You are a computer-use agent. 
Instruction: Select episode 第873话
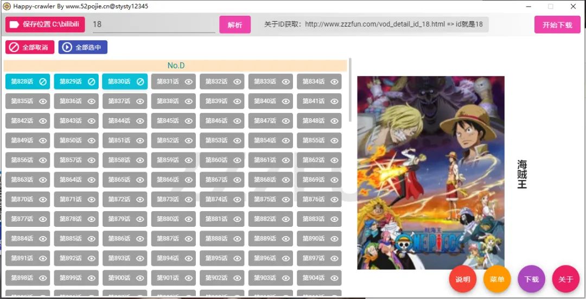click(174, 200)
